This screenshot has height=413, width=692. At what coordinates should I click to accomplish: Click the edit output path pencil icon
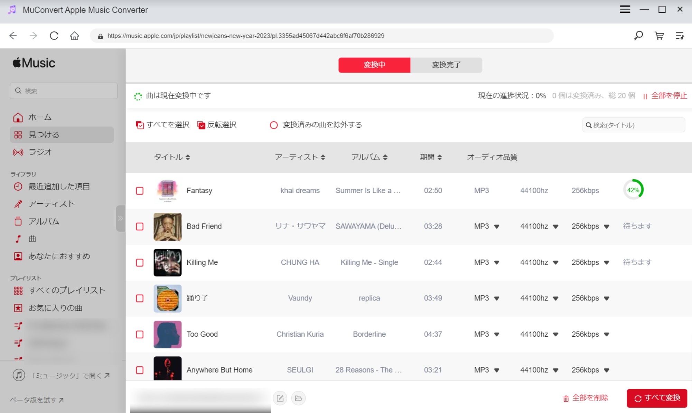(x=280, y=398)
